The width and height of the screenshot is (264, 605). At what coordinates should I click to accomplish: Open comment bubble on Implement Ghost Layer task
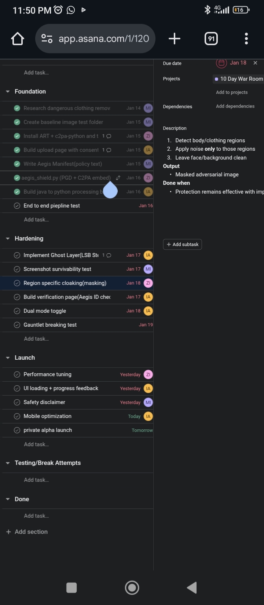pyautogui.click(x=109, y=255)
